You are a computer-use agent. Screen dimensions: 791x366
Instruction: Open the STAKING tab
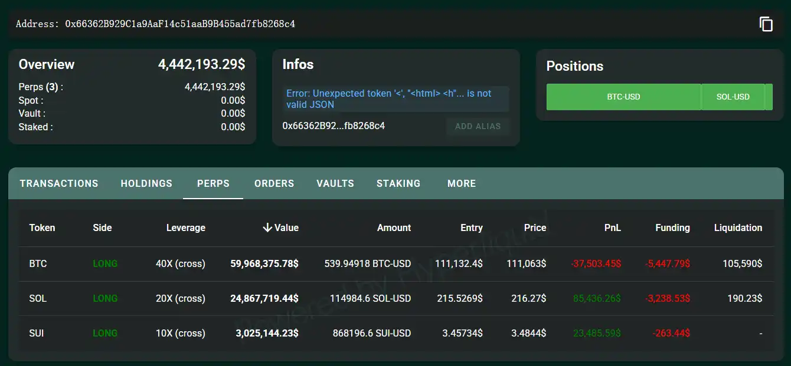398,183
